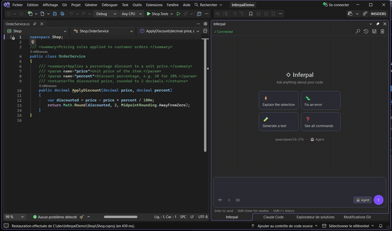The image size is (392, 231).
Task: Open the notifications bell in the status bar
Action: 381,226
